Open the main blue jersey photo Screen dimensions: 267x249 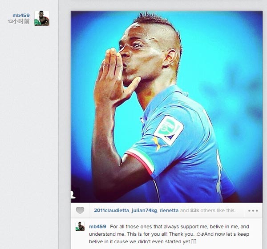(166, 107)
